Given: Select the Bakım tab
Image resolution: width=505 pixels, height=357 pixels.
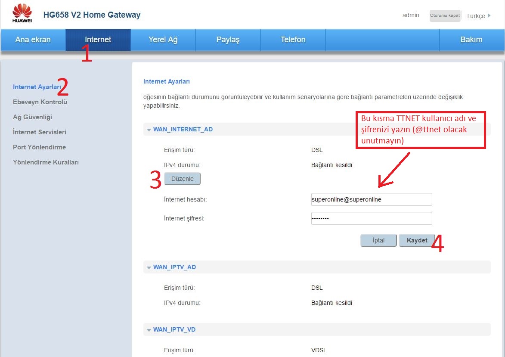Looking at the screenshot, I should click(471, 40).
